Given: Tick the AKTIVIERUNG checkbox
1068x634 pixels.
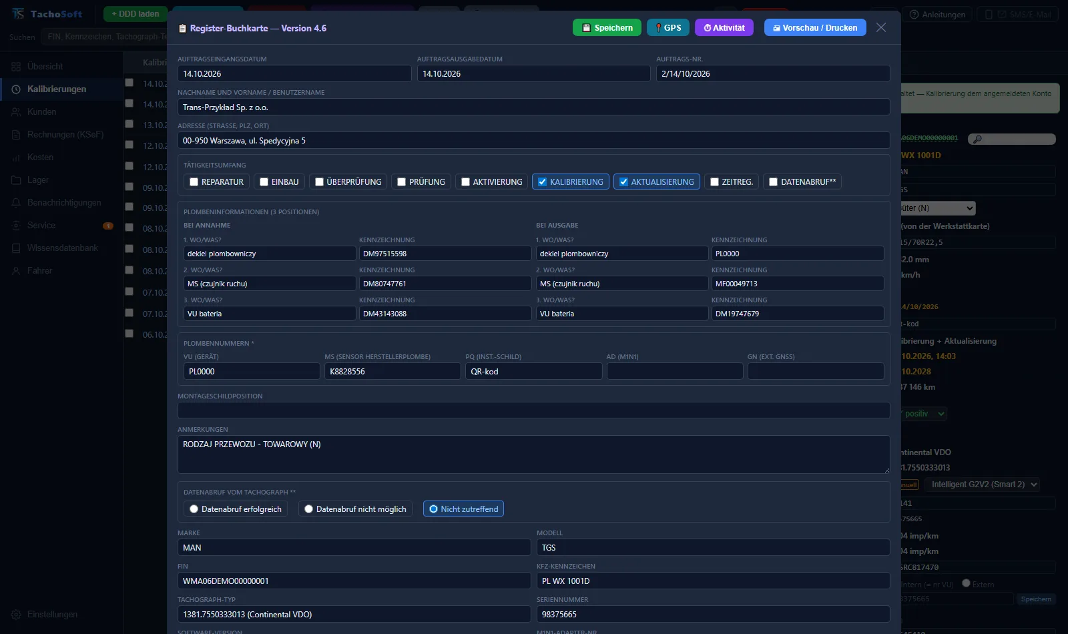Looking at the screenshot, I should [466, 182].
